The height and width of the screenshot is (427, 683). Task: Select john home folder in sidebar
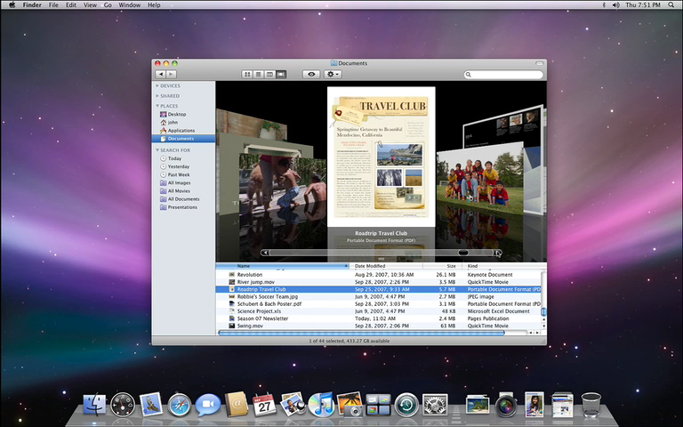[183, 123]
